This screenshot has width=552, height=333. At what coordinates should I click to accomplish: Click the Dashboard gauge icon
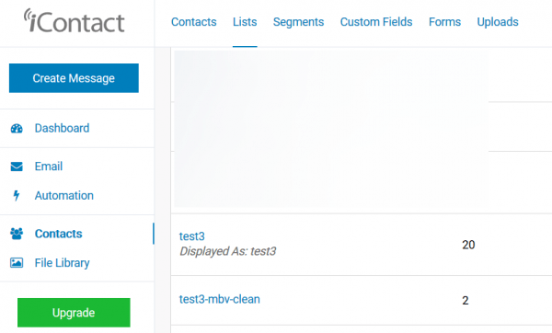click(x=17, y=129)
